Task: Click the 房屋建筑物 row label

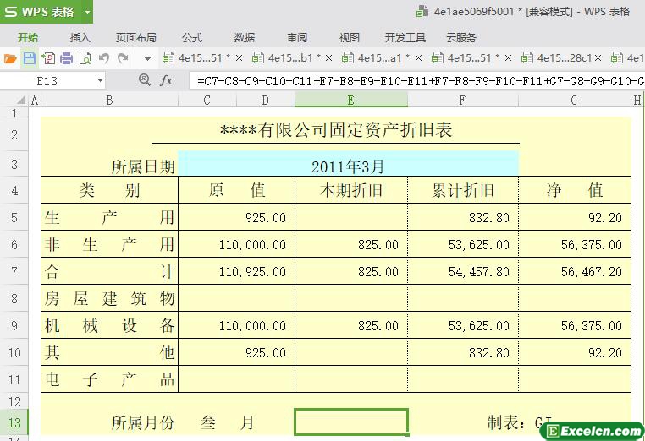Action: click(109, 298)
